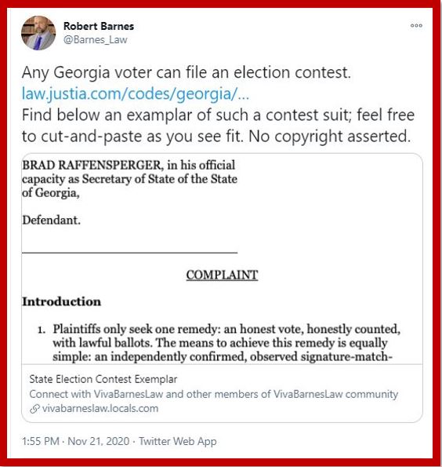
Task: Open the @Barnes_Law handle
Action: click(x=95, y=39)
